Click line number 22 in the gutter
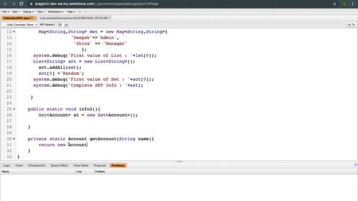The image size is (358, 201). 9,91
